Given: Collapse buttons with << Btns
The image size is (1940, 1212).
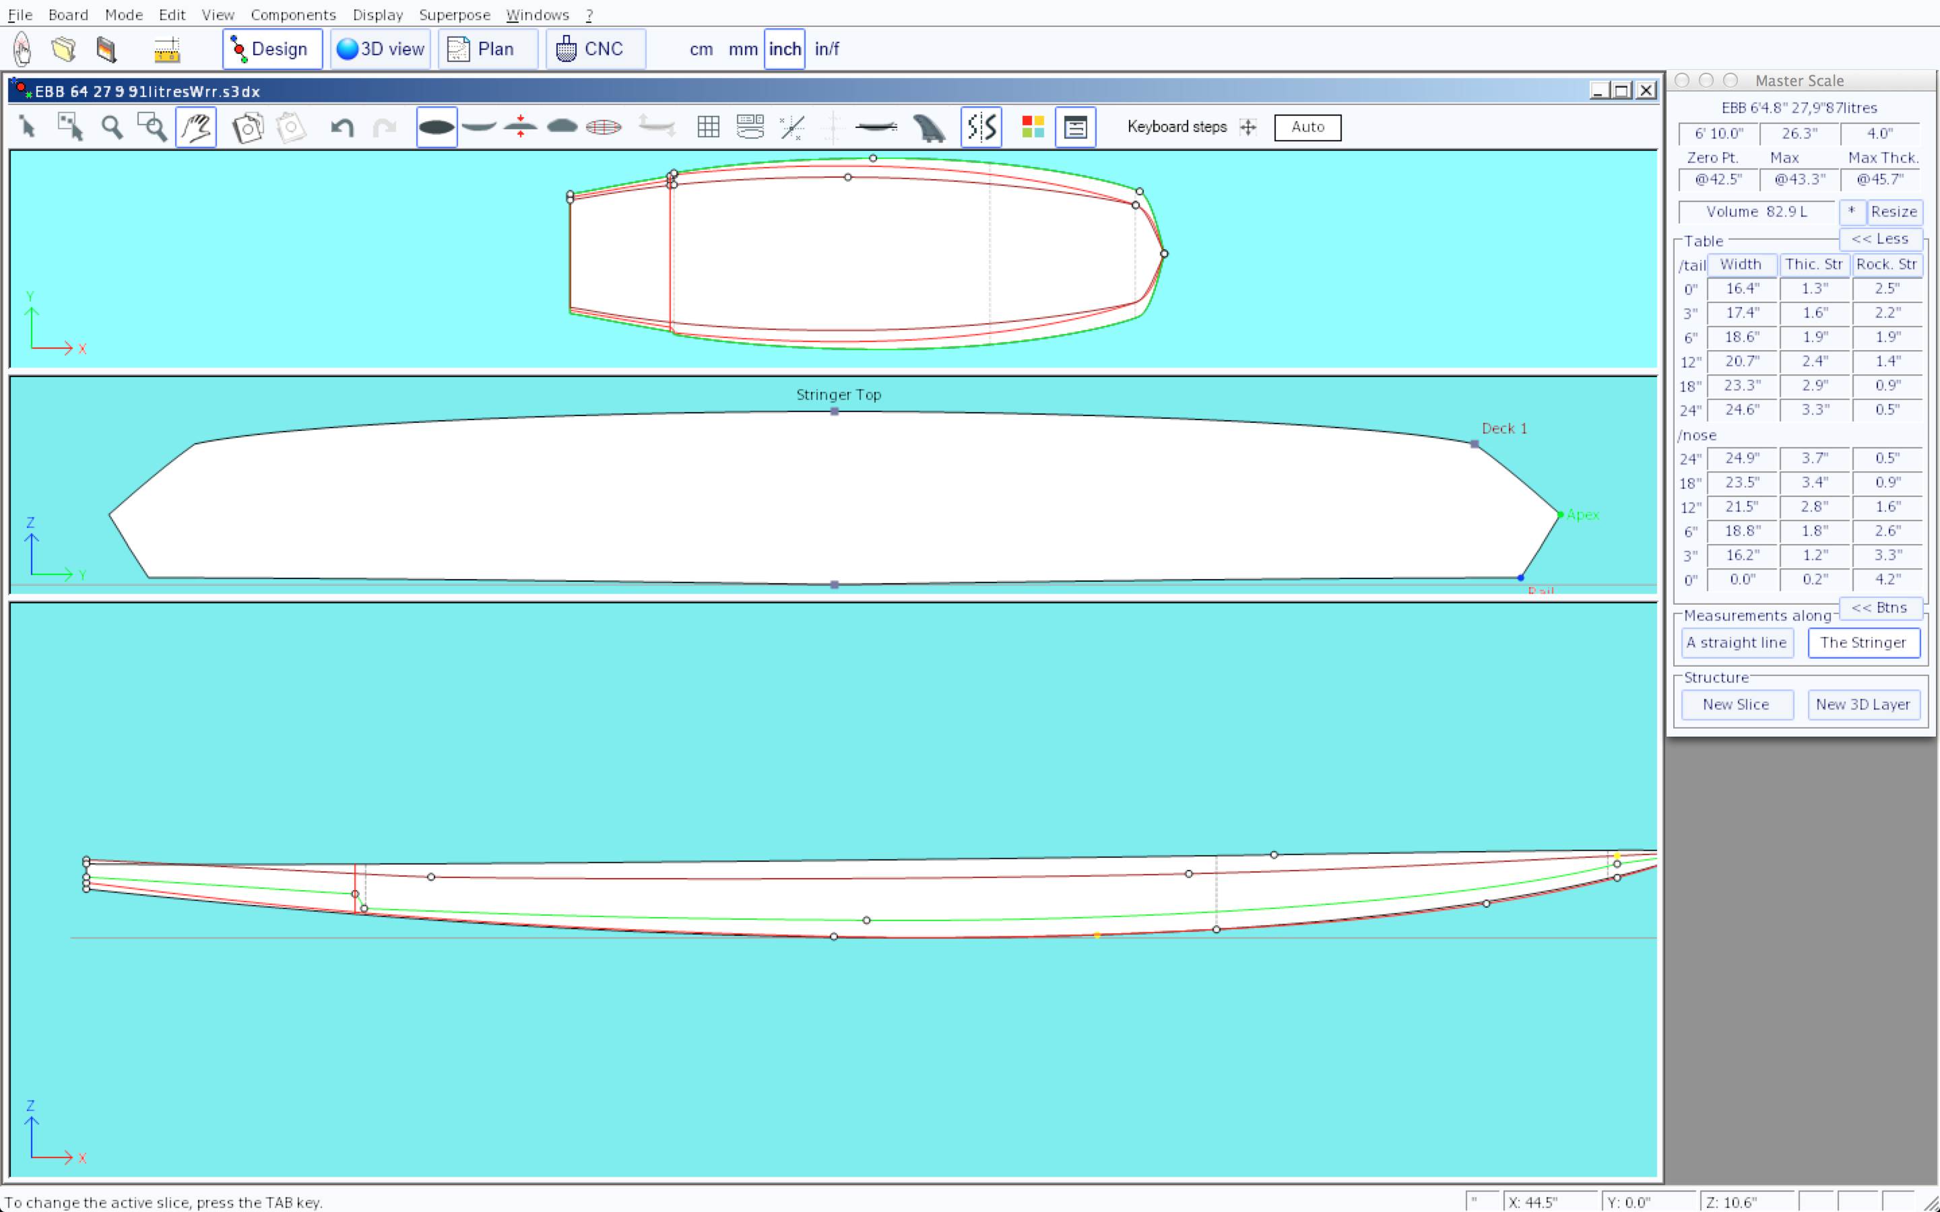Looking at the screenshot, I should click(1880, 607).
